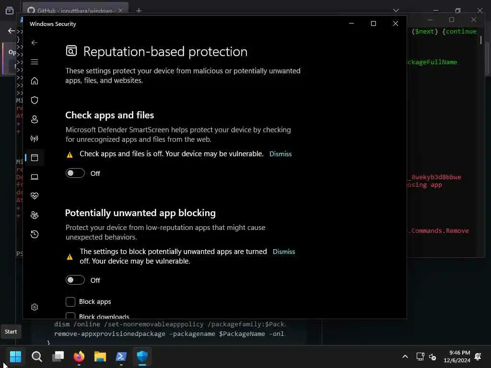
Task: Open Device performance & health heart icon
Action: coord(35,196)
